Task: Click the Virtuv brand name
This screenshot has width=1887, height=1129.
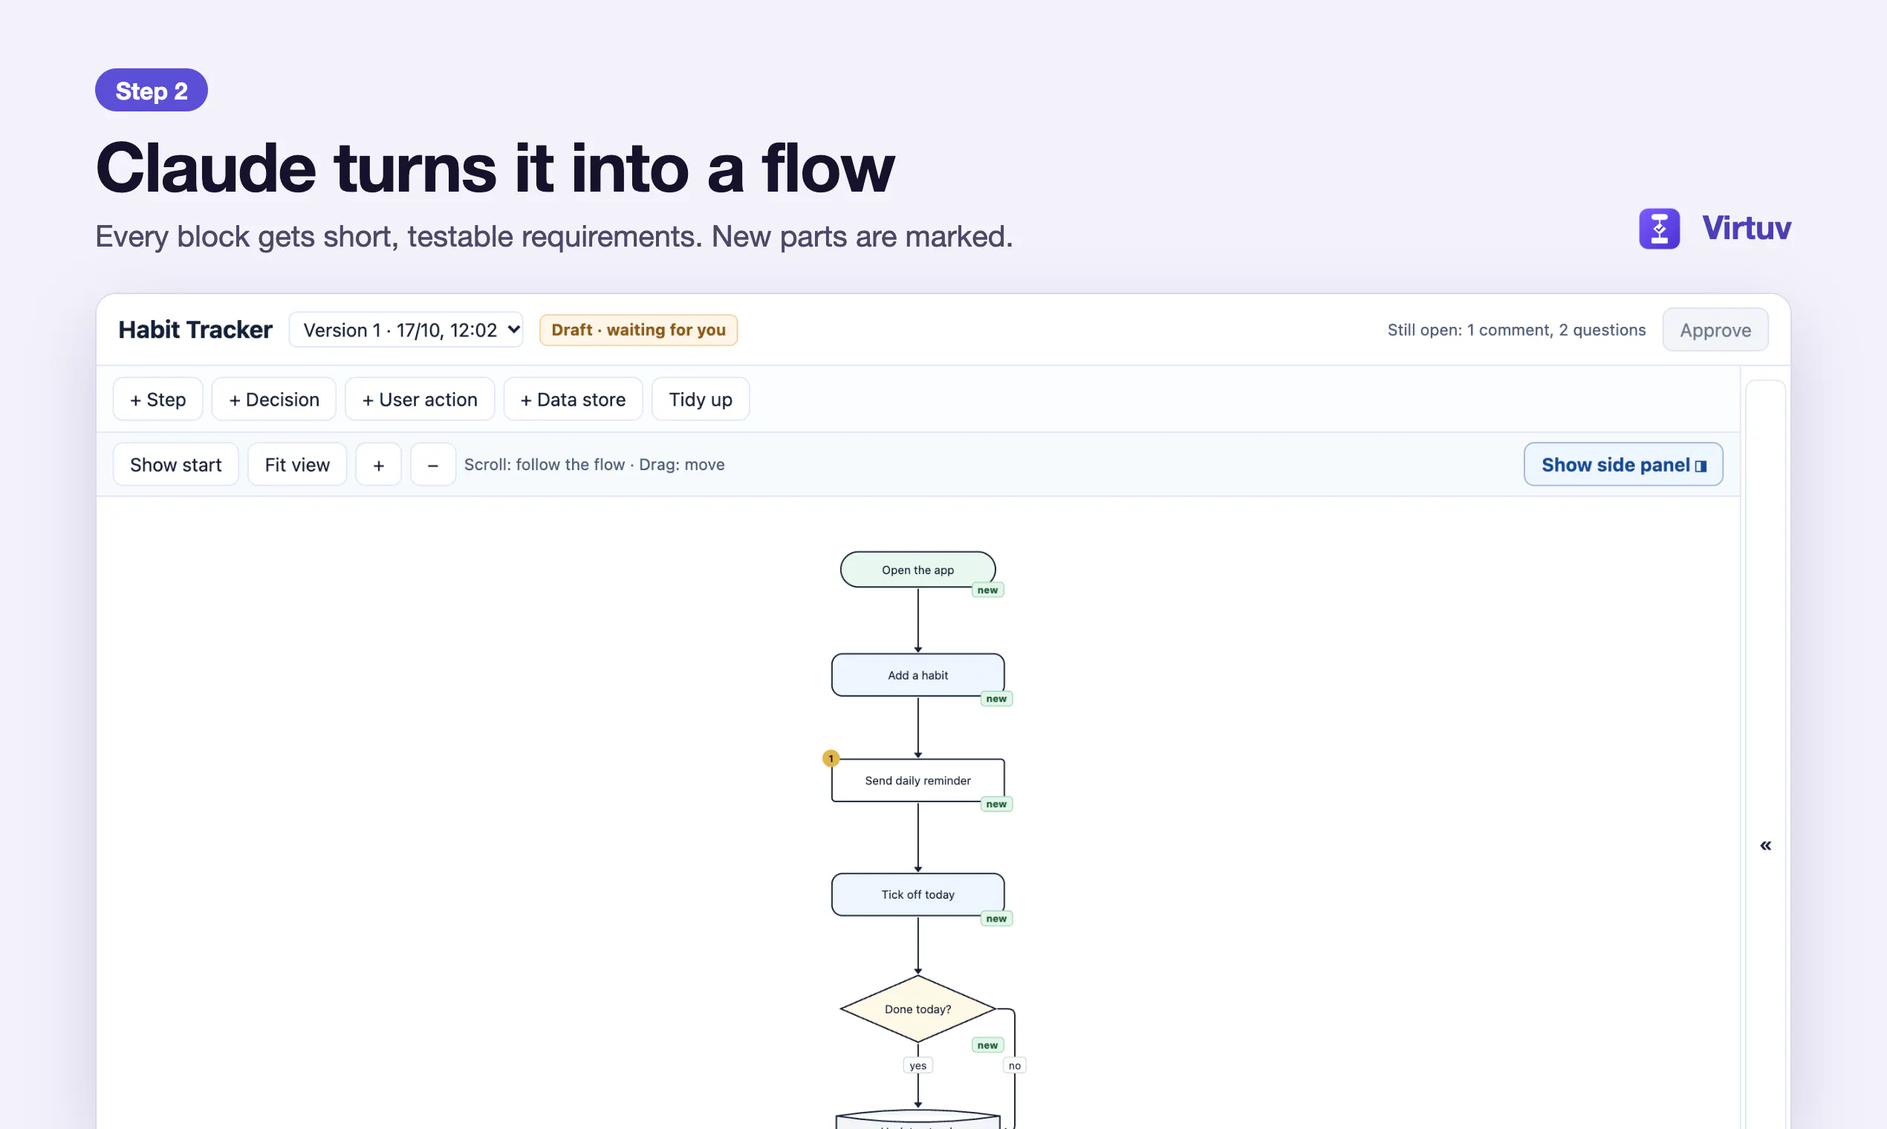Action: click(x=1747, y=228)
